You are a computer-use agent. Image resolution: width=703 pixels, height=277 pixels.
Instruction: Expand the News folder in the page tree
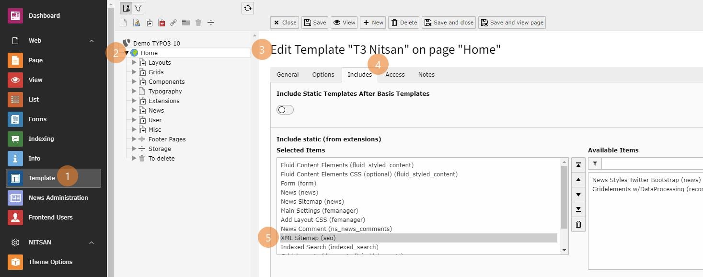(134, 110)
